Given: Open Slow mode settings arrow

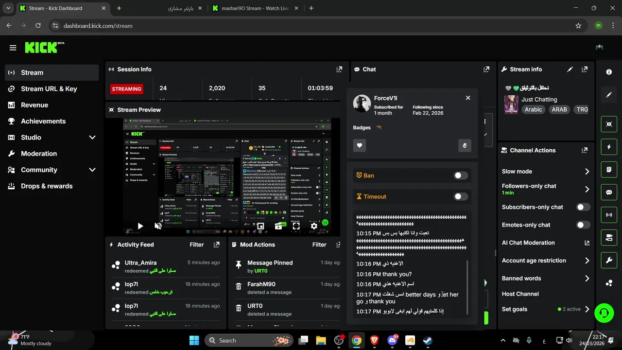Looking at the screenshot, I should click(x=587, y=172).
